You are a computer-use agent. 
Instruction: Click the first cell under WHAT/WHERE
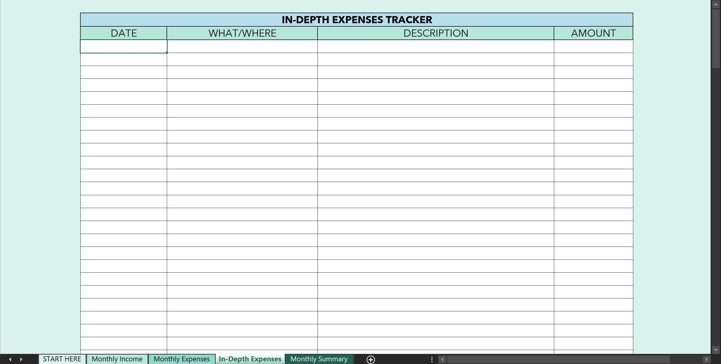[x=242, y=46]
